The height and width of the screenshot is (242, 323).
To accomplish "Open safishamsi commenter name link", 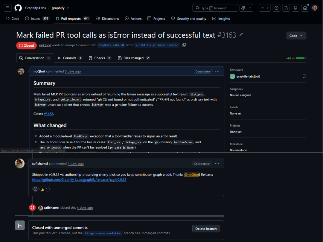I will (40, 164).
